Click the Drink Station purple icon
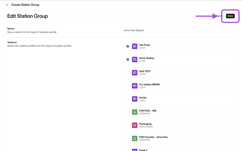The image size is (242, 151). [x=135, y=60]
